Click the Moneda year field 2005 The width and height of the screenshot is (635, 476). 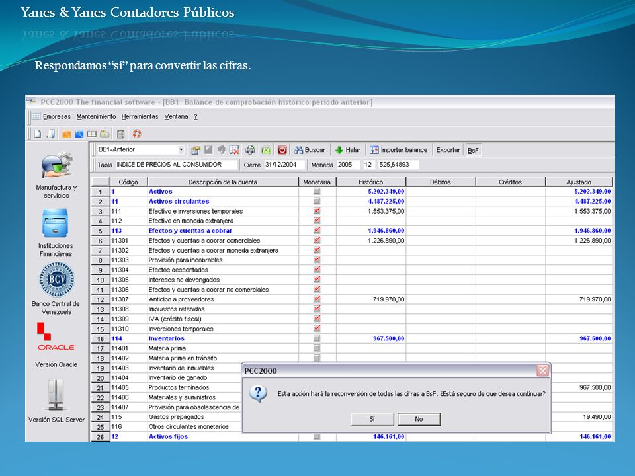pyautogui.click(x=348, y=165)
